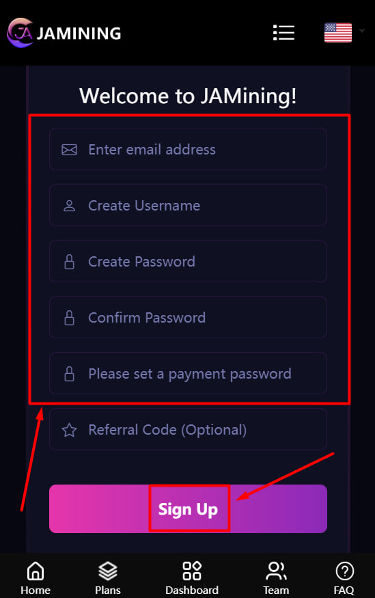
Task: Focus the Create Password field
Action: (188, 261)
